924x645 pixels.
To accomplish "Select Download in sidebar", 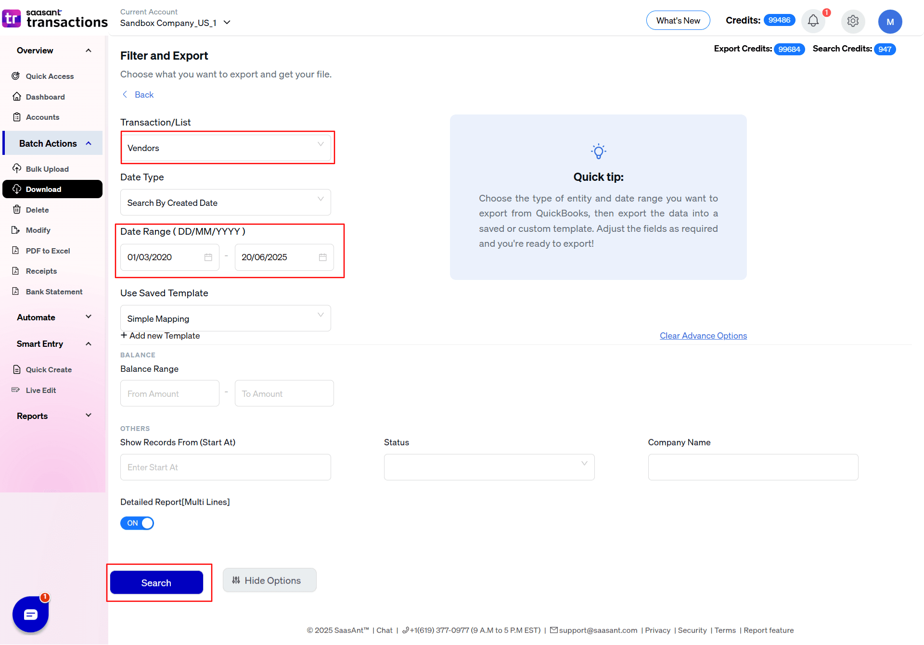I will tap(52, 189).
